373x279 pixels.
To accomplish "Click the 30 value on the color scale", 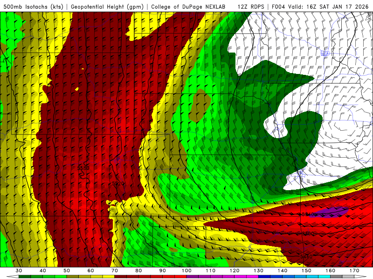I will click(x=19, y=271).
